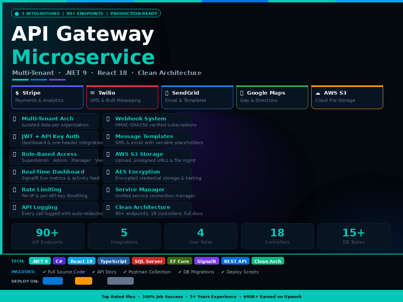403x302 pixels.
Task: Click the "API Gateway" headline
Action: pos(83,34)
